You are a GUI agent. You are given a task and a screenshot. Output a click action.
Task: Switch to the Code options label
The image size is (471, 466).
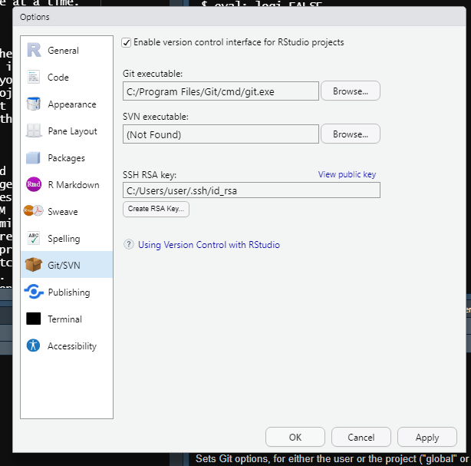pyautogui.click(x=58, y=78)
